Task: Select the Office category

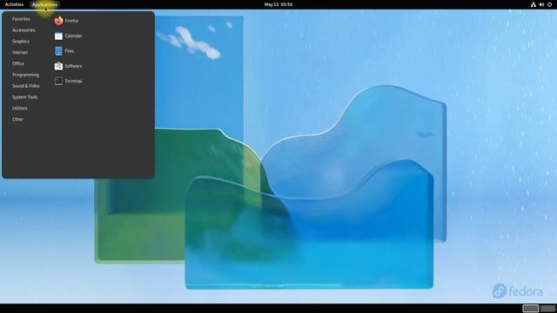Action: click(x=18, y=63)
